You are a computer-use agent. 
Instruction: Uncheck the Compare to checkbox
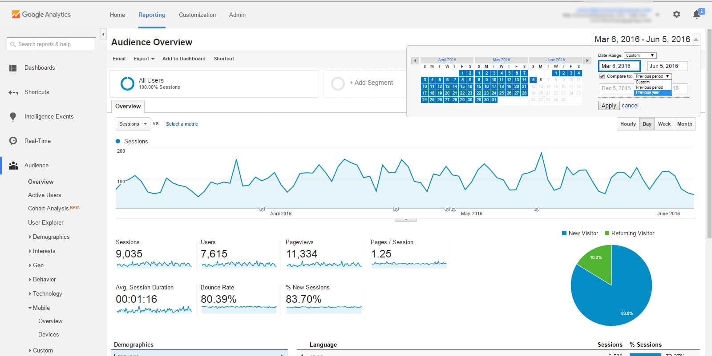(602, 76)
